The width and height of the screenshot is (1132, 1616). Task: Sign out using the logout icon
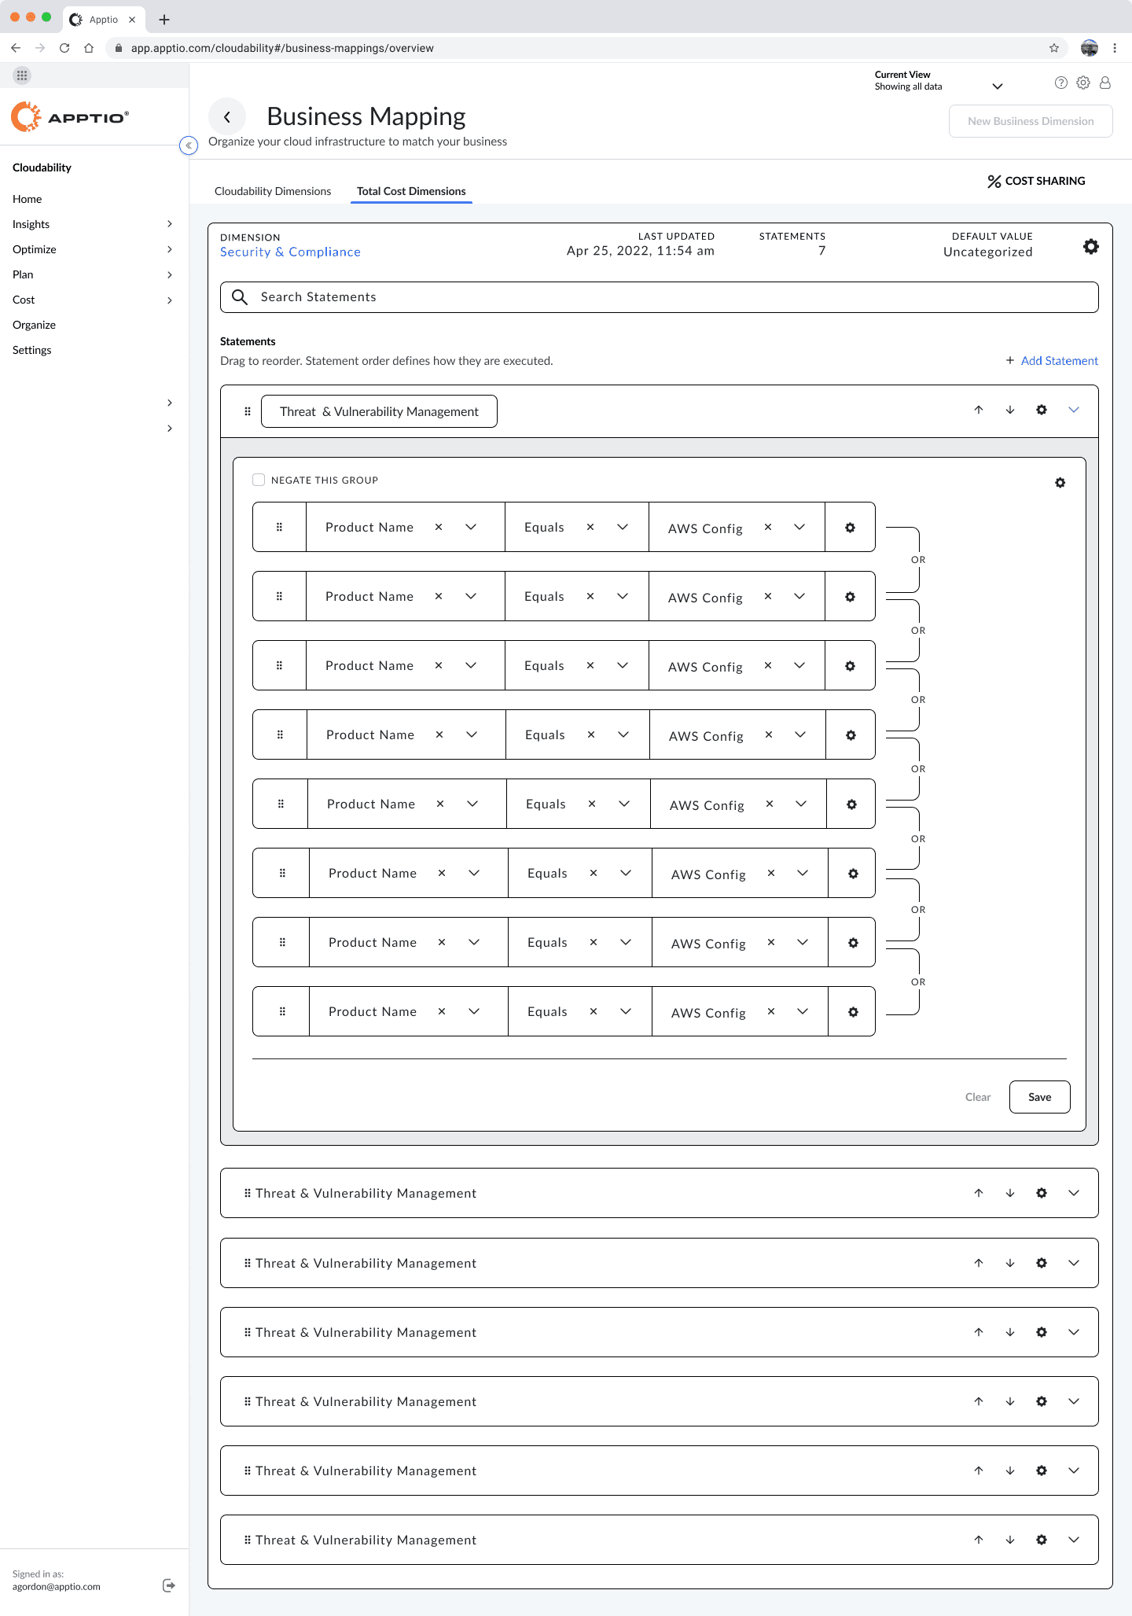(x=169, y=1585)
